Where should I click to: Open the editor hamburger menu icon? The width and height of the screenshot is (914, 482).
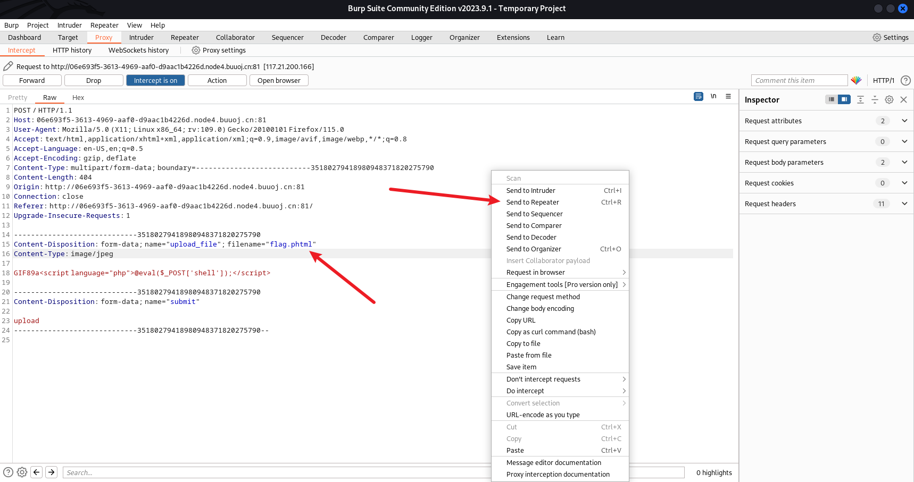click(728, 96)
